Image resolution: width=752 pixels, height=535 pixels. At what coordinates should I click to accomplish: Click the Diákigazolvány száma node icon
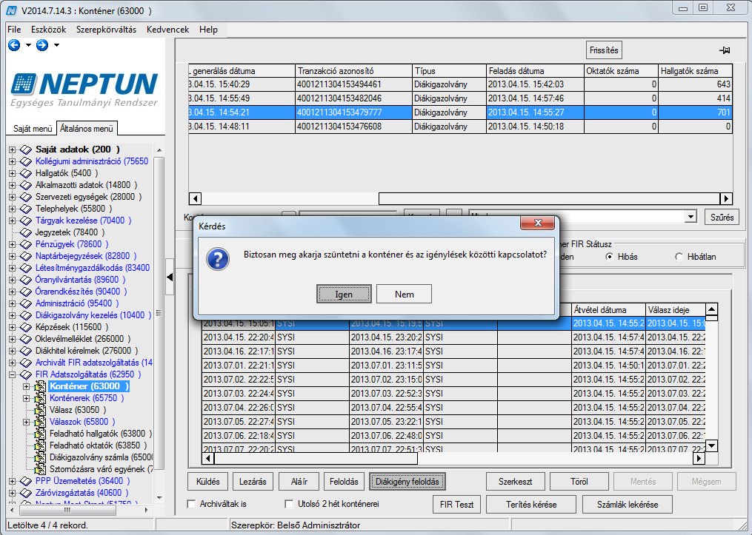40,457
